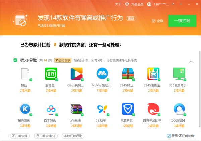Select the WinRAR books icon

point(76,109)
